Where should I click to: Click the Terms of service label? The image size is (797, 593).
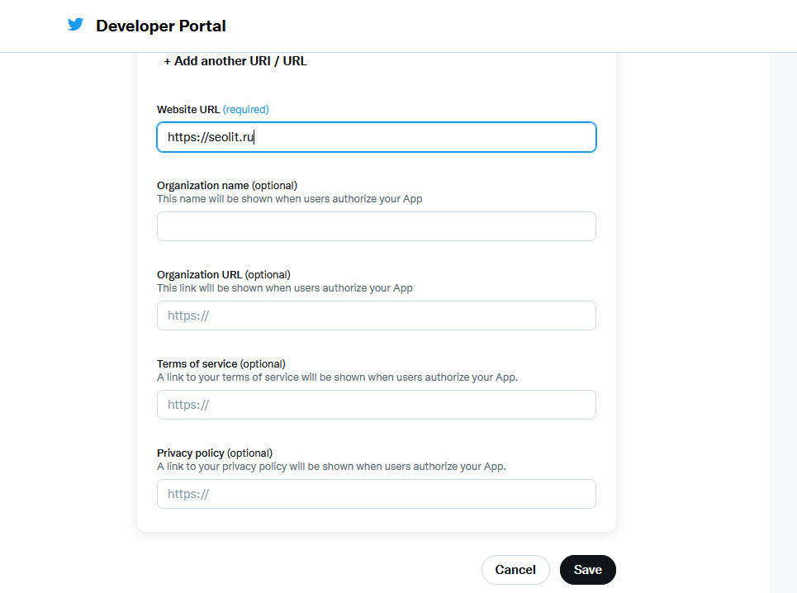click(197, 363)
